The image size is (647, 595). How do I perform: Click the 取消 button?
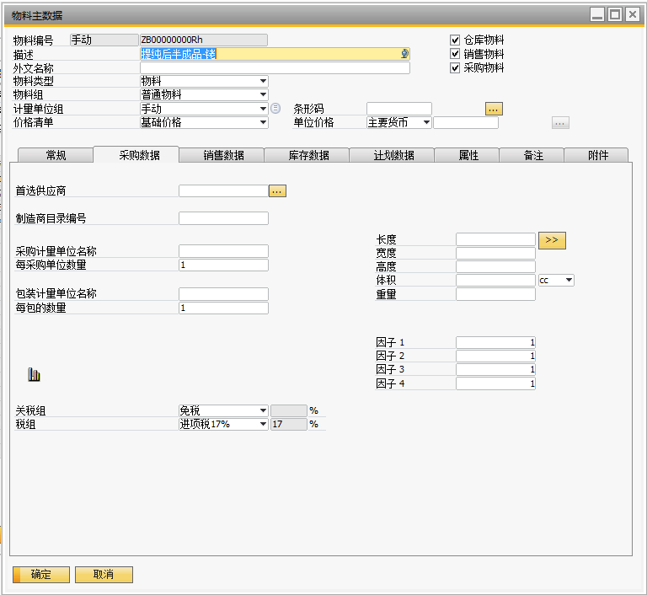[x=104, y=575]
